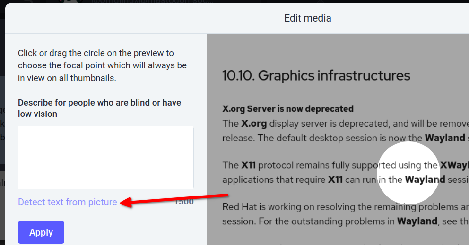Click the alt-text description text box
Viewport: 469px width, 245px height.
click(x=105, y=157)
